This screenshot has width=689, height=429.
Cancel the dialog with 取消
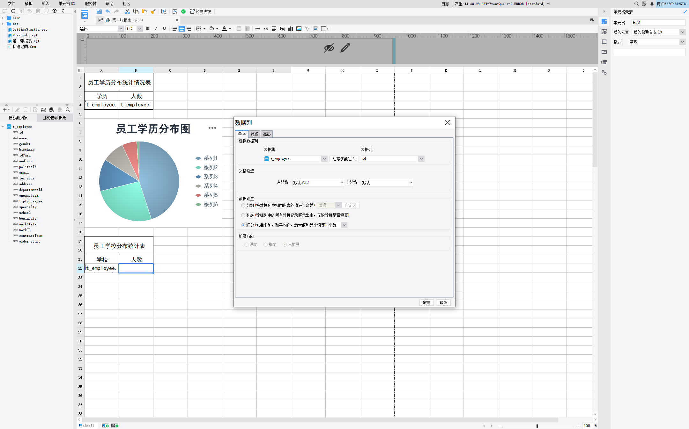point(443,303)
